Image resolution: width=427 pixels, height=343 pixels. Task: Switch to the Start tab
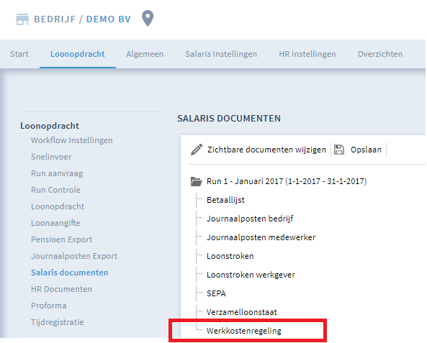[19, 54]
